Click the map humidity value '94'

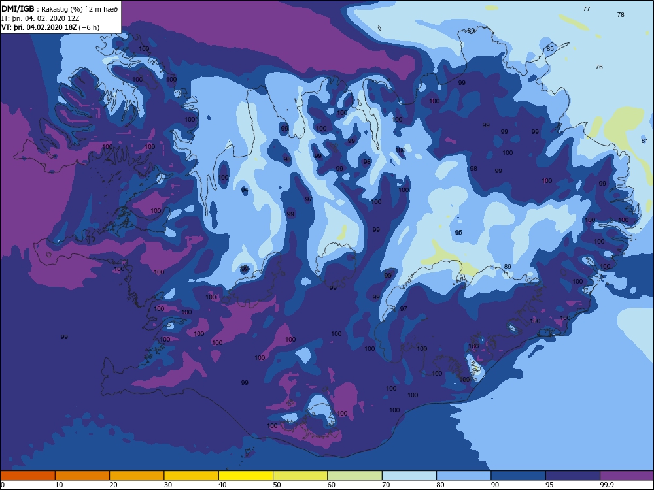point(245,190)
